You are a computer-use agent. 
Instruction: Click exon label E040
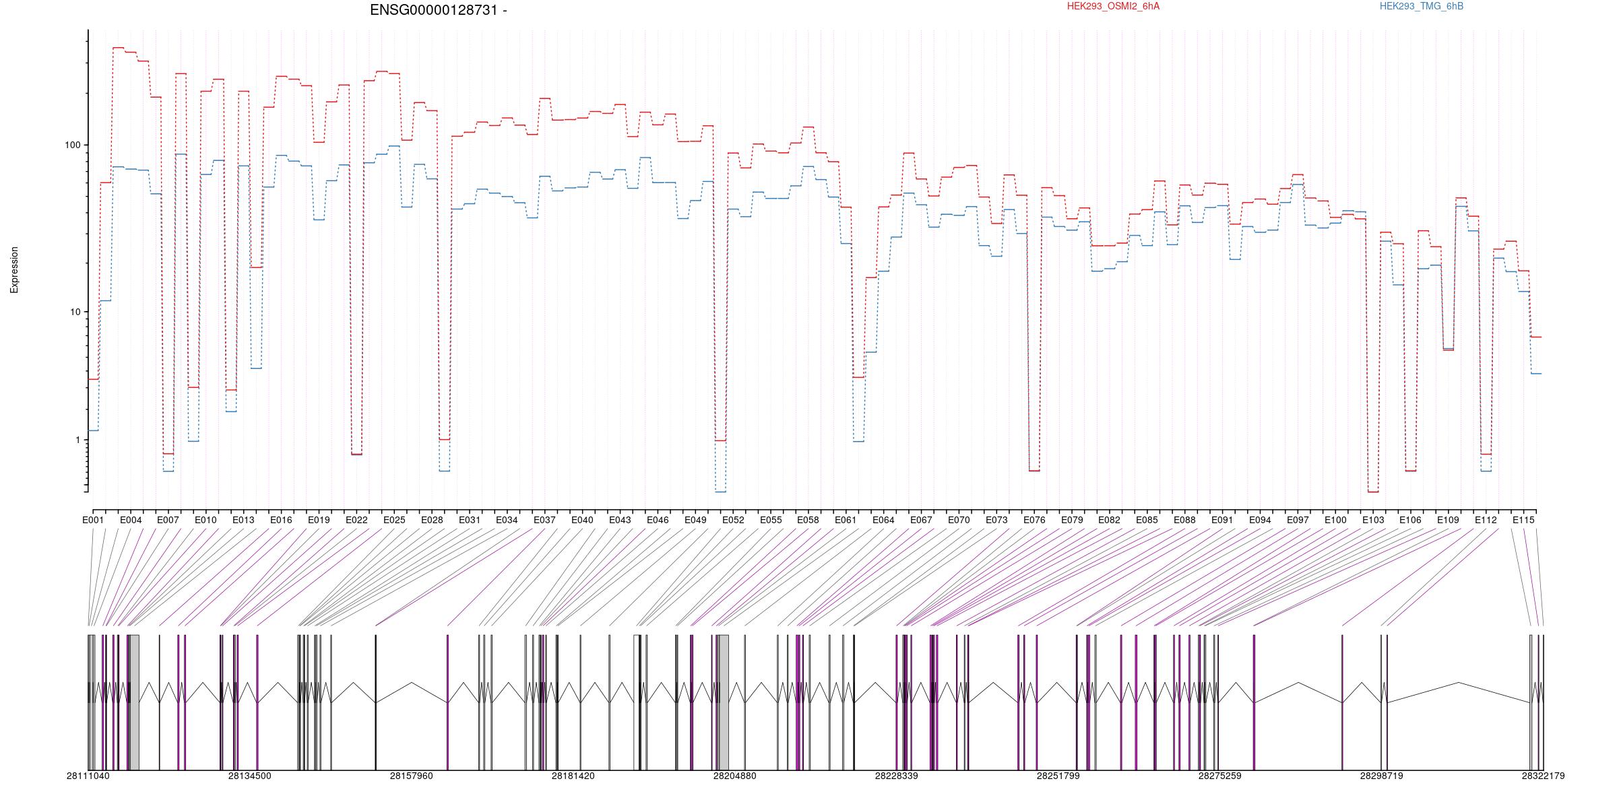coord(582,520)
